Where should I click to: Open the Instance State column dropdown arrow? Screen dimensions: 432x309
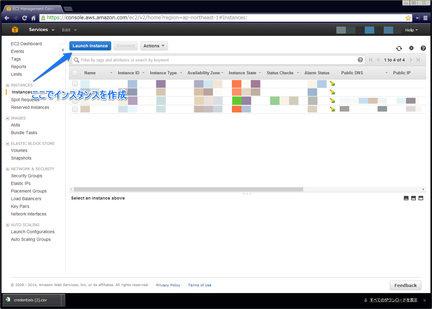point(260,73)
